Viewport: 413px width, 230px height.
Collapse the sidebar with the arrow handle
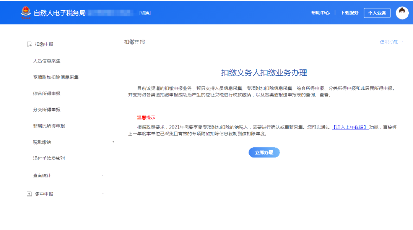(113, 142)
